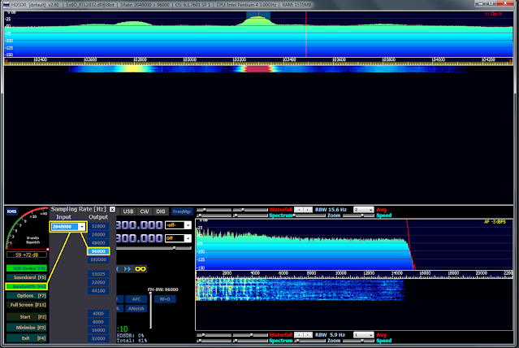519x348 pixels.
Task: Select 32000 output sampling rate
Action: (98, 338)
